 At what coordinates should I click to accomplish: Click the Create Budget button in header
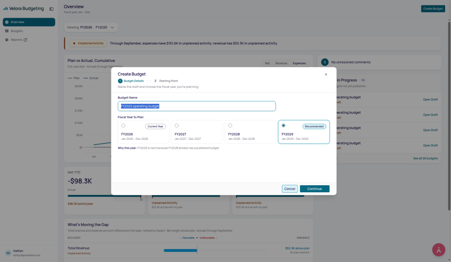coord(433,9)
